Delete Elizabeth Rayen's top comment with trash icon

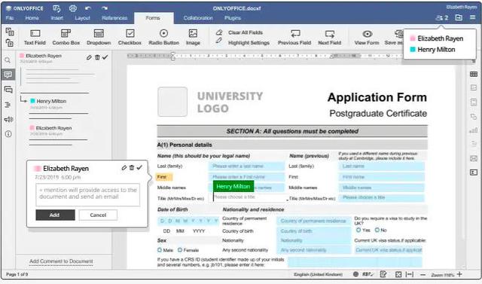coord(97,57)
